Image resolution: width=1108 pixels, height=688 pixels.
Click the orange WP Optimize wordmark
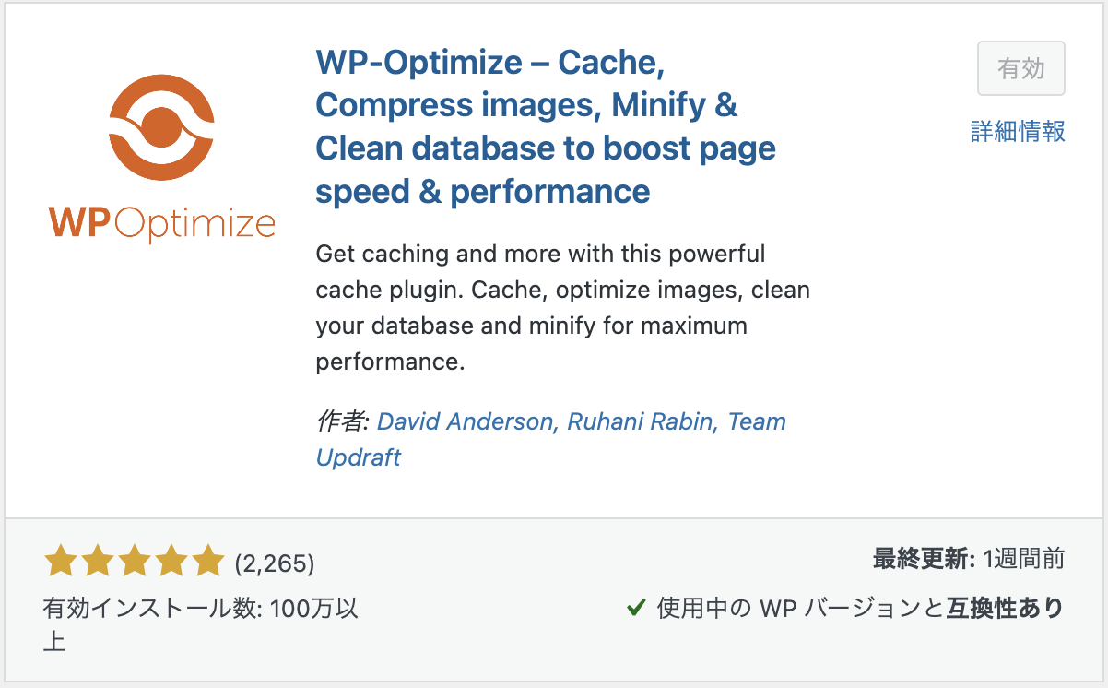[x=161, y=221]
